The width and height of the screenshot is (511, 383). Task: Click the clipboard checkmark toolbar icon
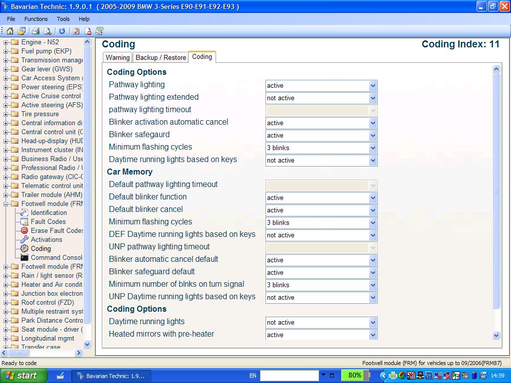coord(76,31)
